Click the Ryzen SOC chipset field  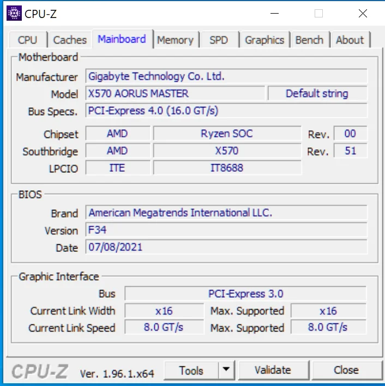227,134
